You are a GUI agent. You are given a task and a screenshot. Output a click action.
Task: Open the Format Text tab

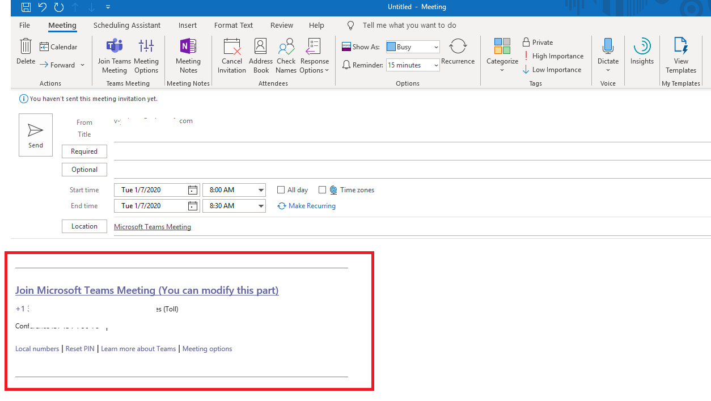[233, 25]
